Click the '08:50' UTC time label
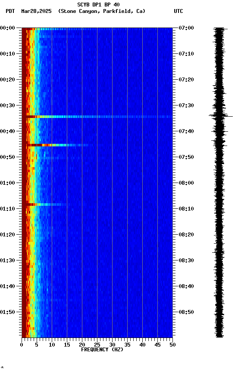The height and width of the screenshot is (372, 238). pyautogui.click(x=186, y=313)
